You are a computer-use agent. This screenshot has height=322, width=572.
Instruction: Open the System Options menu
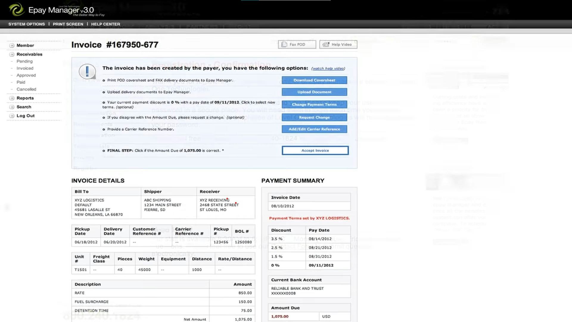tap(27, 24)
